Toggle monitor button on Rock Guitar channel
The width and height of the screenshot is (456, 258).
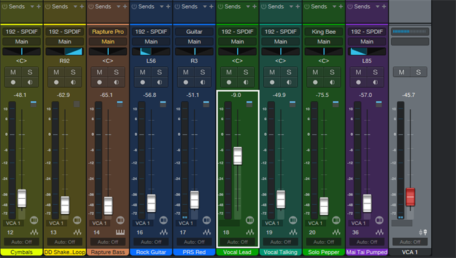click(x=160, y=83)
